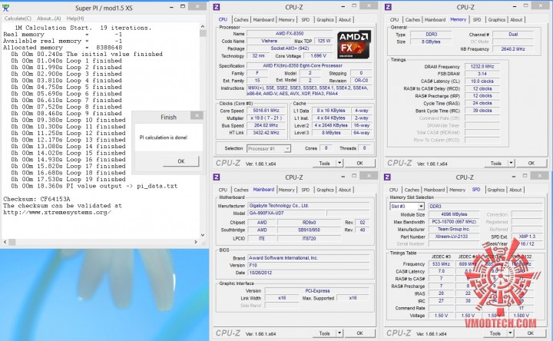The height and width of the screenshot is (341, 553).
Task: Click the CPU-Z logo icon of the CPU tab window
Action: coord(217,7)
